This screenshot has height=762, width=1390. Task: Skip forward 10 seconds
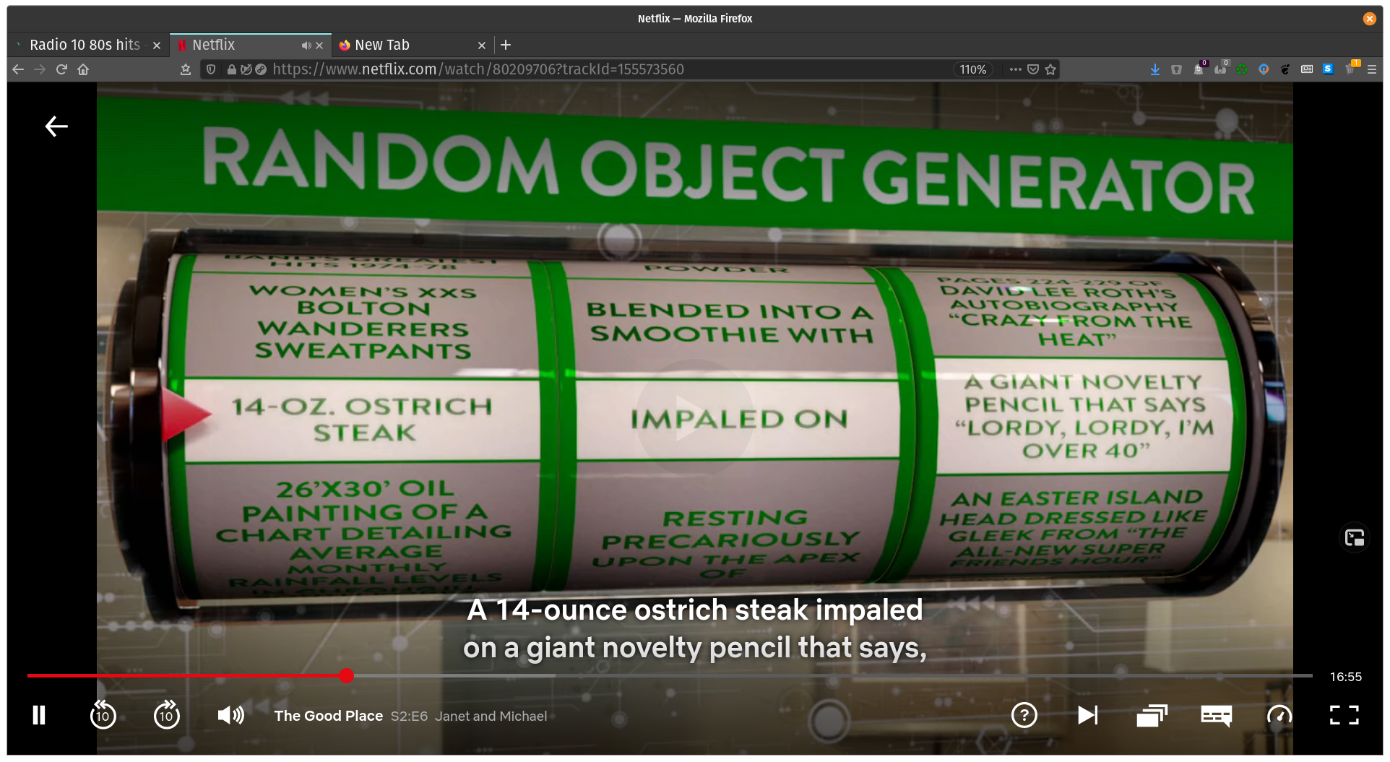point(167,715)
